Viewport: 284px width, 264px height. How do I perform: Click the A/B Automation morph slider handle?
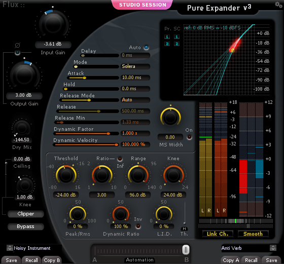(x=186, y=250)
